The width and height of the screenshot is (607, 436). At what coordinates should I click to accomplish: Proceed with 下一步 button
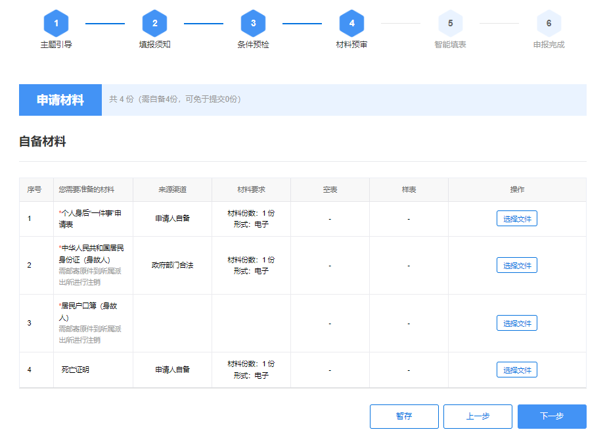[552, 416]
